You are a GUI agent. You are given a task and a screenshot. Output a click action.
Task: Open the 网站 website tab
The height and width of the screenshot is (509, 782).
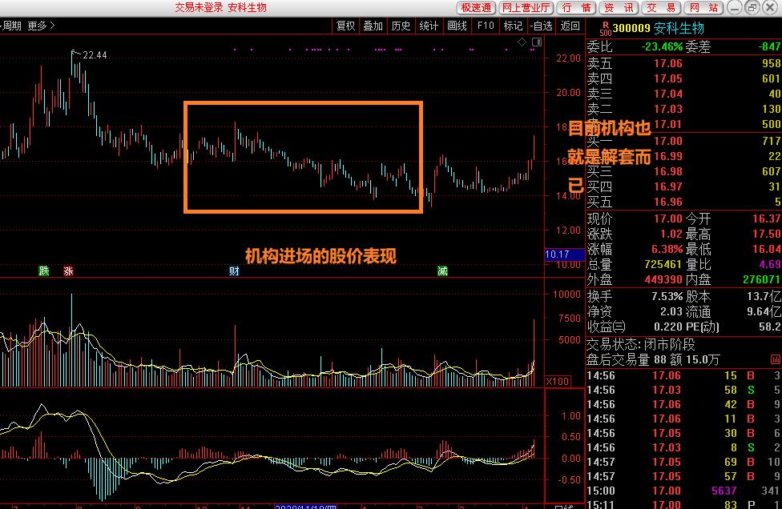click(703, 7)
